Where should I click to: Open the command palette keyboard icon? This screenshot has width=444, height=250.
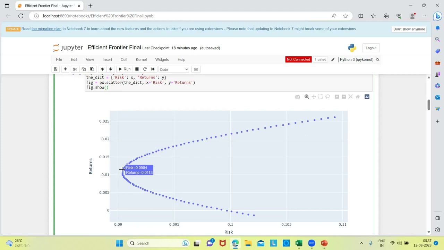(x=196, y=69)
